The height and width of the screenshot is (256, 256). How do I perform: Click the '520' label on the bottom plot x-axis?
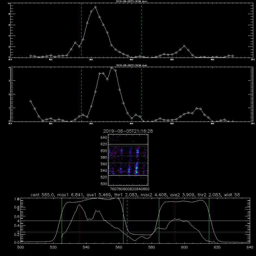click(x=53, y=247)
